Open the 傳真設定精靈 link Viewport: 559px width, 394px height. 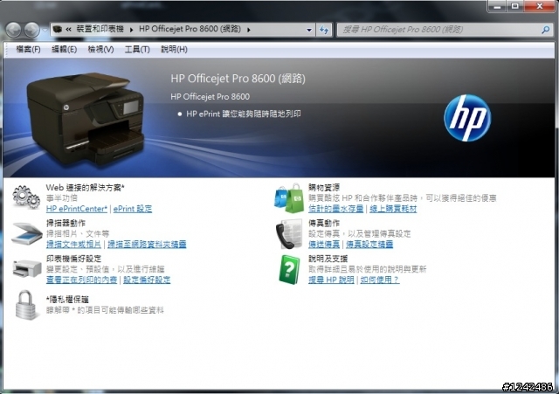click(x=369, y=245)
